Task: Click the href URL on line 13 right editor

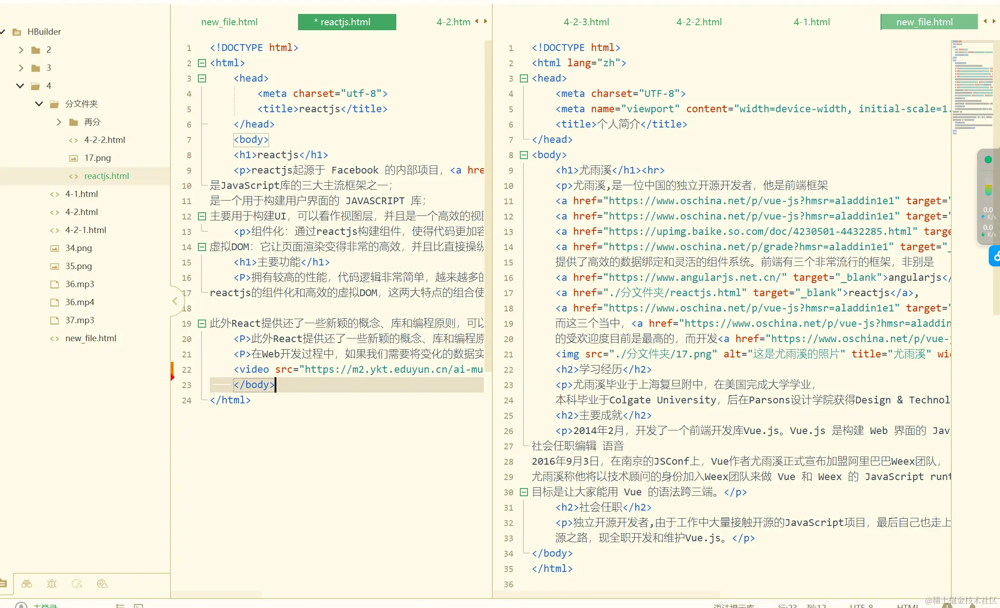Action: [x=760, y=232]
